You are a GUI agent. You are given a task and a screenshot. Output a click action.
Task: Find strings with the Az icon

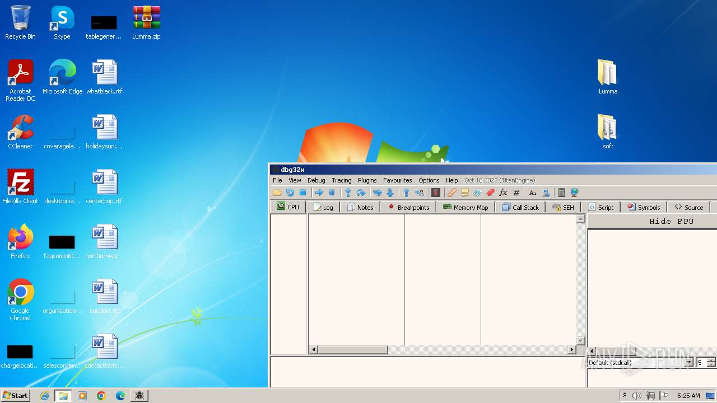point(533,193)
